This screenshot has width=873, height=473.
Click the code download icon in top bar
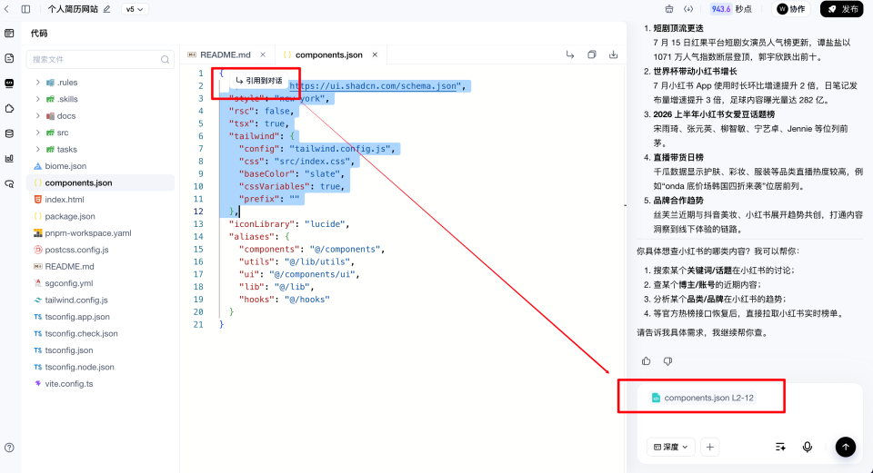pyautogui.click(x=688, y=9)
